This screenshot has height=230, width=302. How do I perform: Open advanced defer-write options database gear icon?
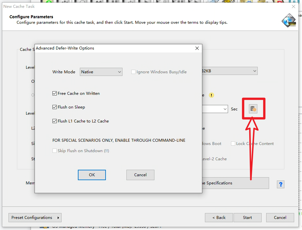[253, 109]
